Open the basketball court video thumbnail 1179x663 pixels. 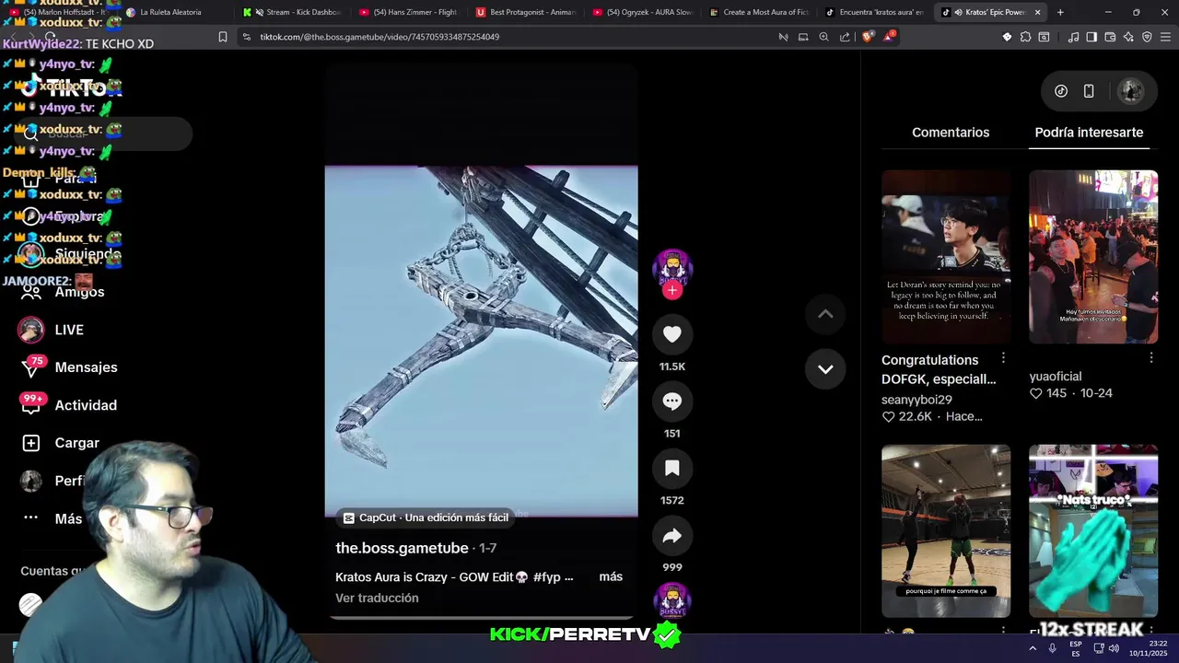click(946, 531)
